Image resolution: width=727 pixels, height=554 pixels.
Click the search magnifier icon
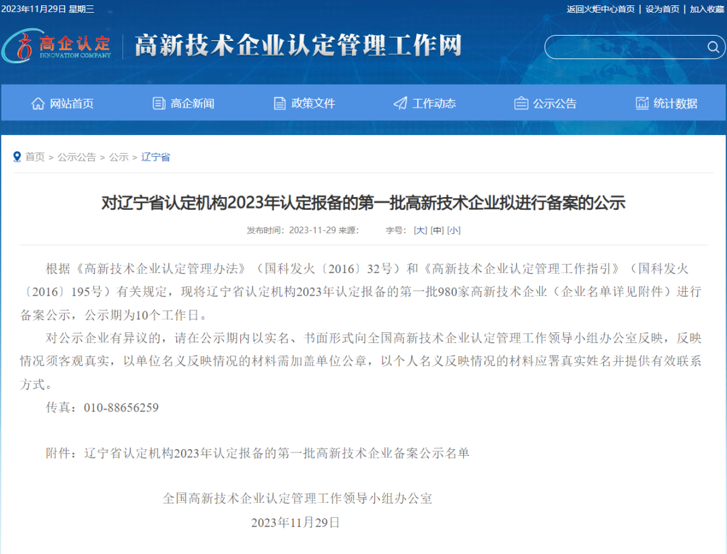point(713,47)
